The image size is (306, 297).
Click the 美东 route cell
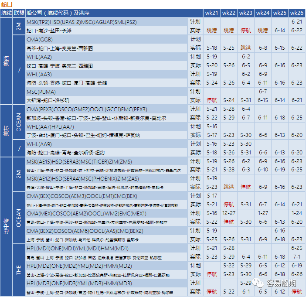coord(6,131)
